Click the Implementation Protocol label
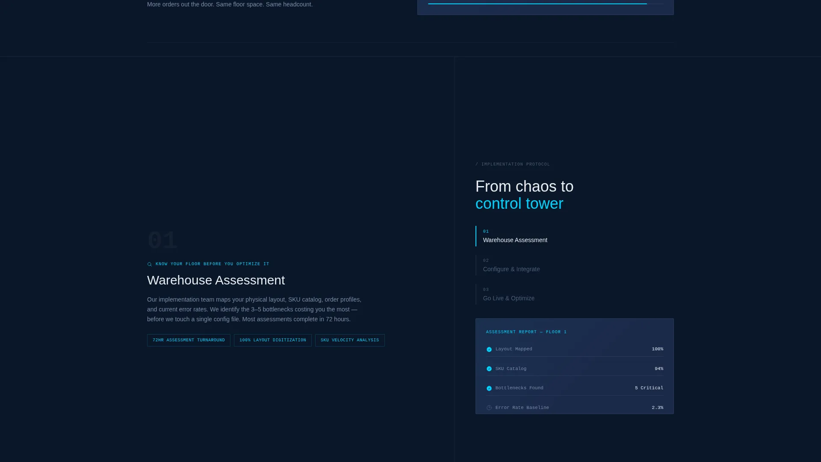 click(x=513, y=164)
